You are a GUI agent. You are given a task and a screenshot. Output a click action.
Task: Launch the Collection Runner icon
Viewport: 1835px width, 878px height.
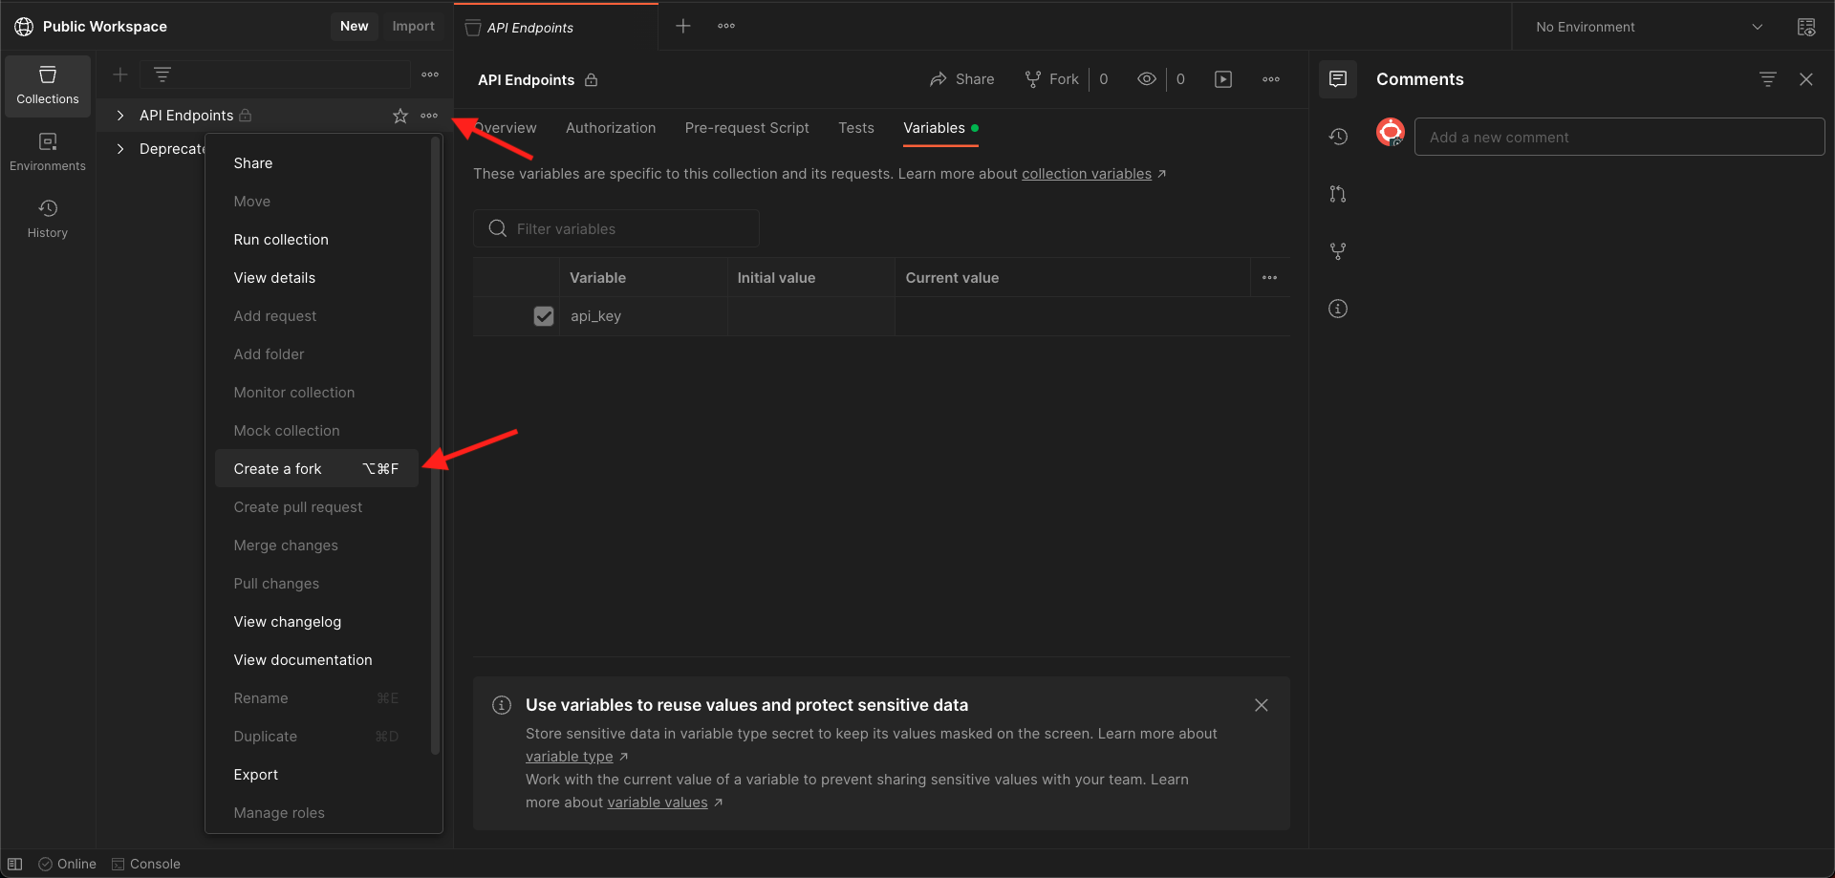click(x=1222, y=79)
